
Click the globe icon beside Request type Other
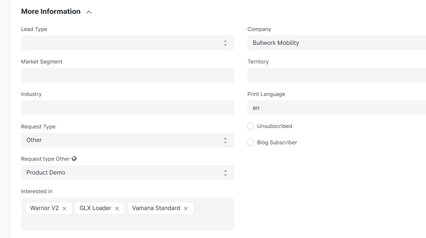[x=74, y=159]
